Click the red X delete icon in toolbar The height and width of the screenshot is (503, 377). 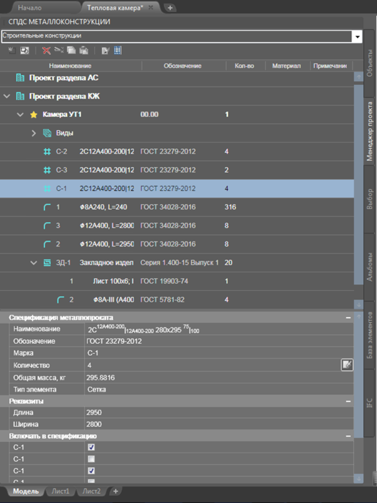click(x=46, y=50)
